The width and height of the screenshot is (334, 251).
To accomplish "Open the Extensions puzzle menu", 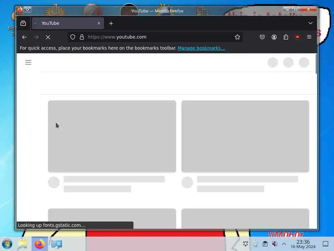I will click(x=286, y=37).
